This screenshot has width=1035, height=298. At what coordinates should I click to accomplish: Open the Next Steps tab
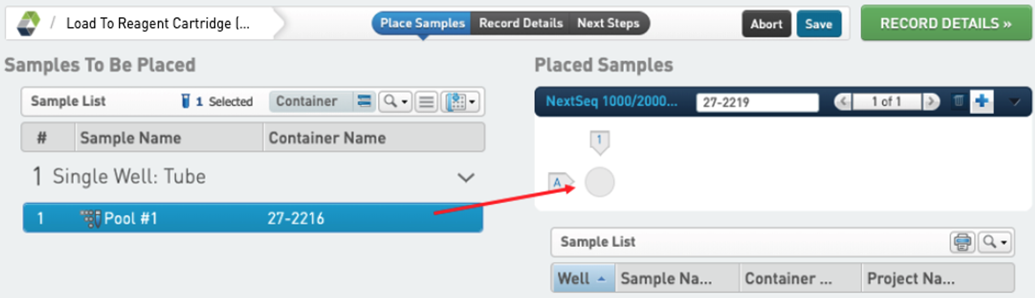tap(609, 23)
